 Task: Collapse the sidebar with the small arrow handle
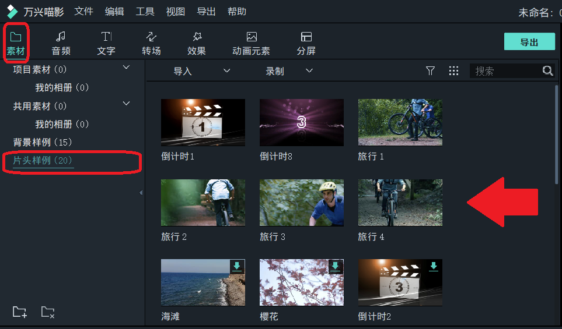point(141,193)
